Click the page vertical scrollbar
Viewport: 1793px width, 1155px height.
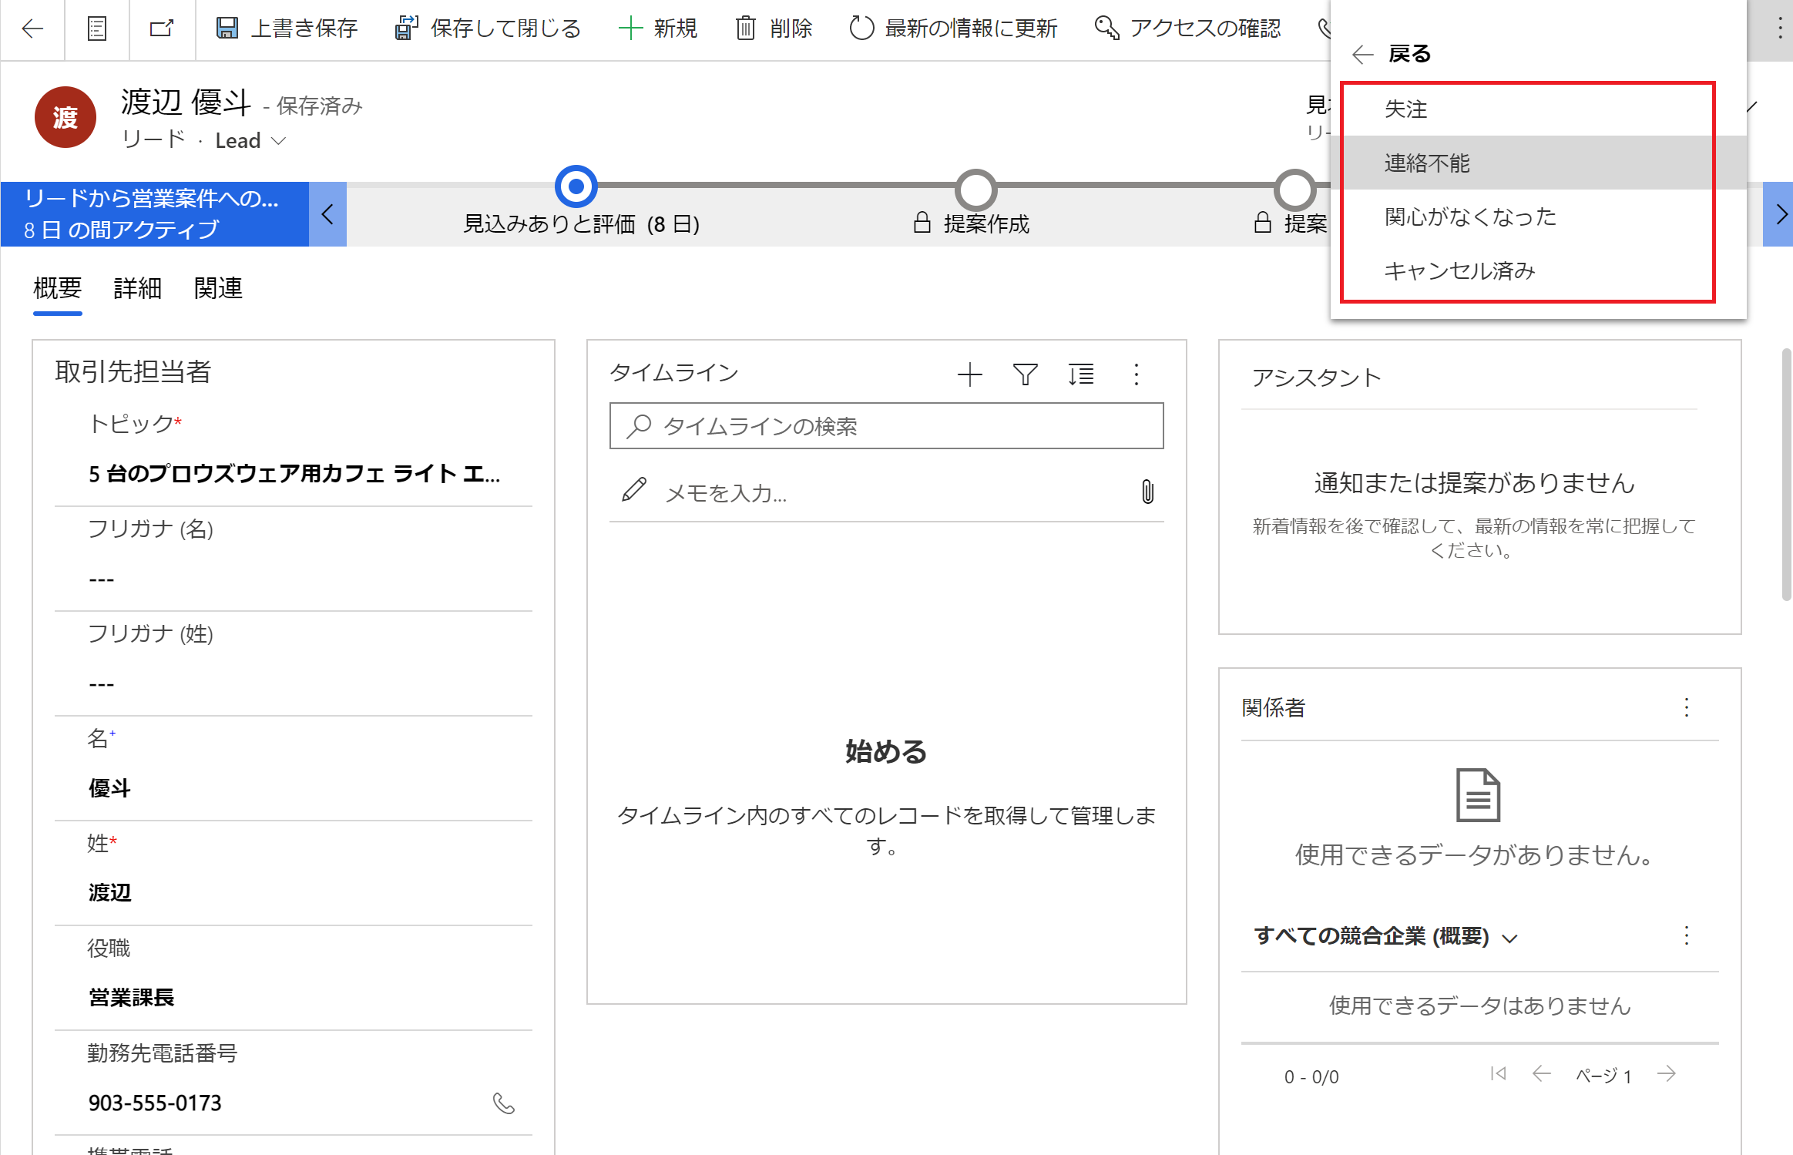click(1787, 474)
